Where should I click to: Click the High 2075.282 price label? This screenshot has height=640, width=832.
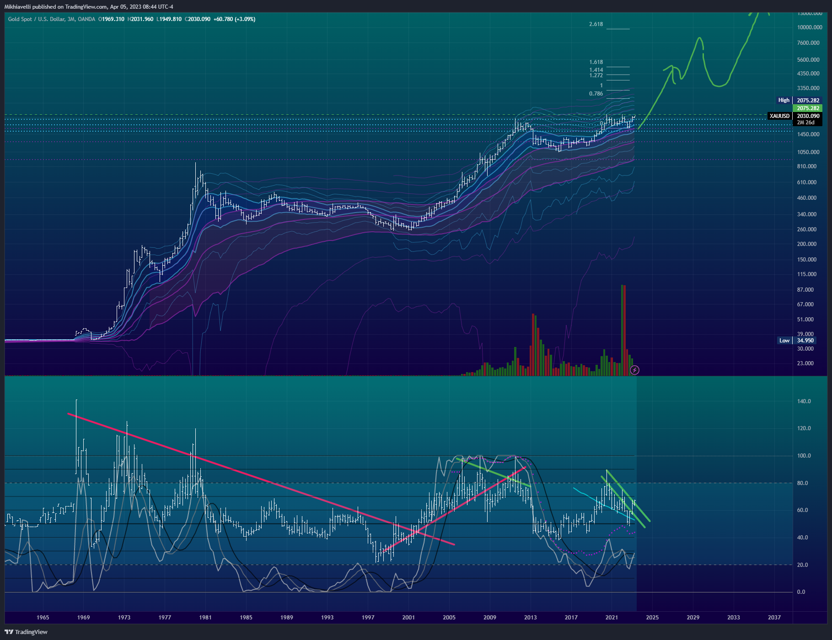click(799, 100)
